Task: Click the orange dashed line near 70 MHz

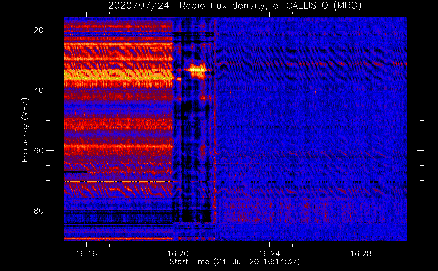Action: [118, 181]
